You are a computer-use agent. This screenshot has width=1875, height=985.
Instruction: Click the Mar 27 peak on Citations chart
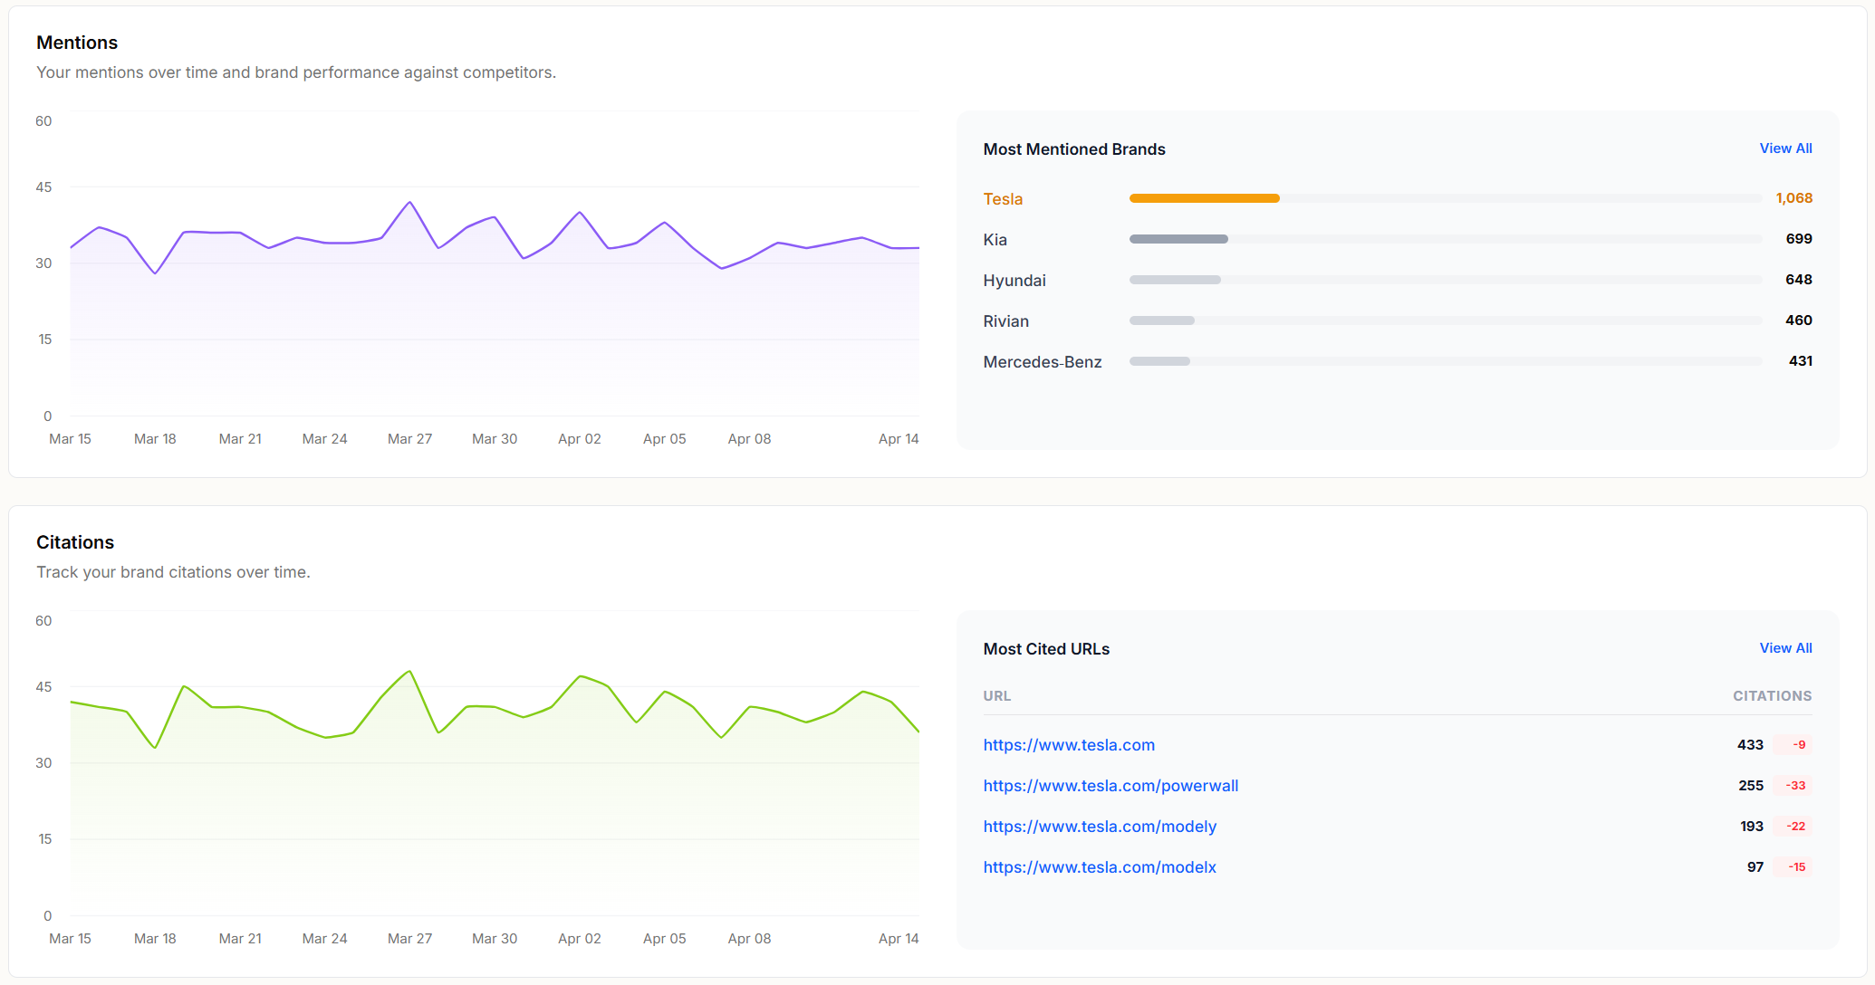coord(408,671)
